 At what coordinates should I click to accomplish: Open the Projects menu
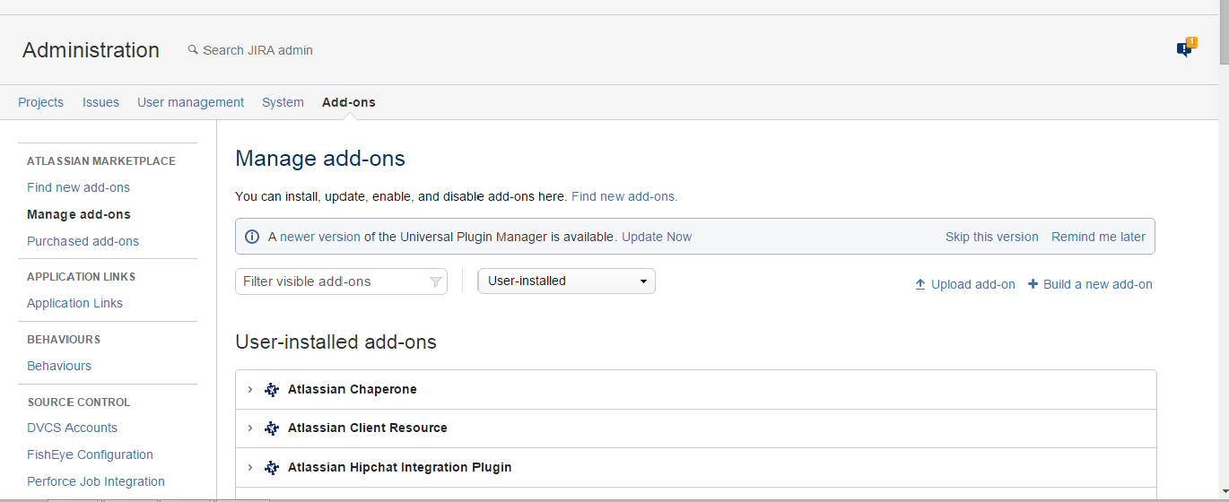(40, 102)
